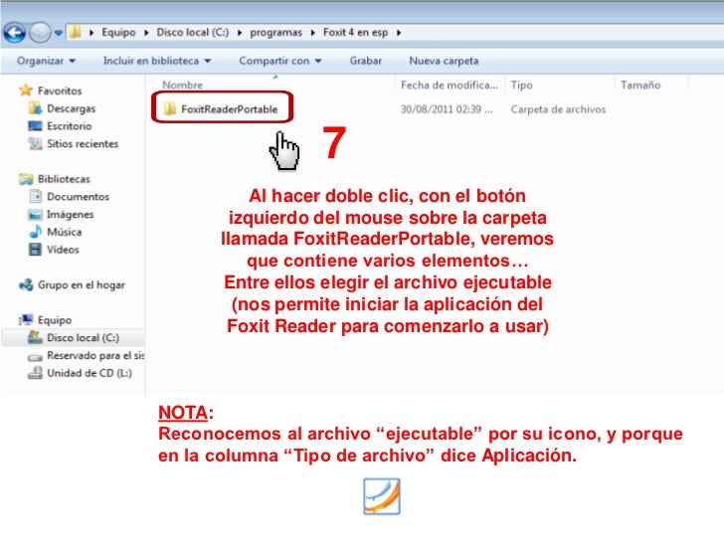724x543 pixels.
Task: Open Descargas in the sidebar
Action: pyautogui.click(x=72, y=108)
